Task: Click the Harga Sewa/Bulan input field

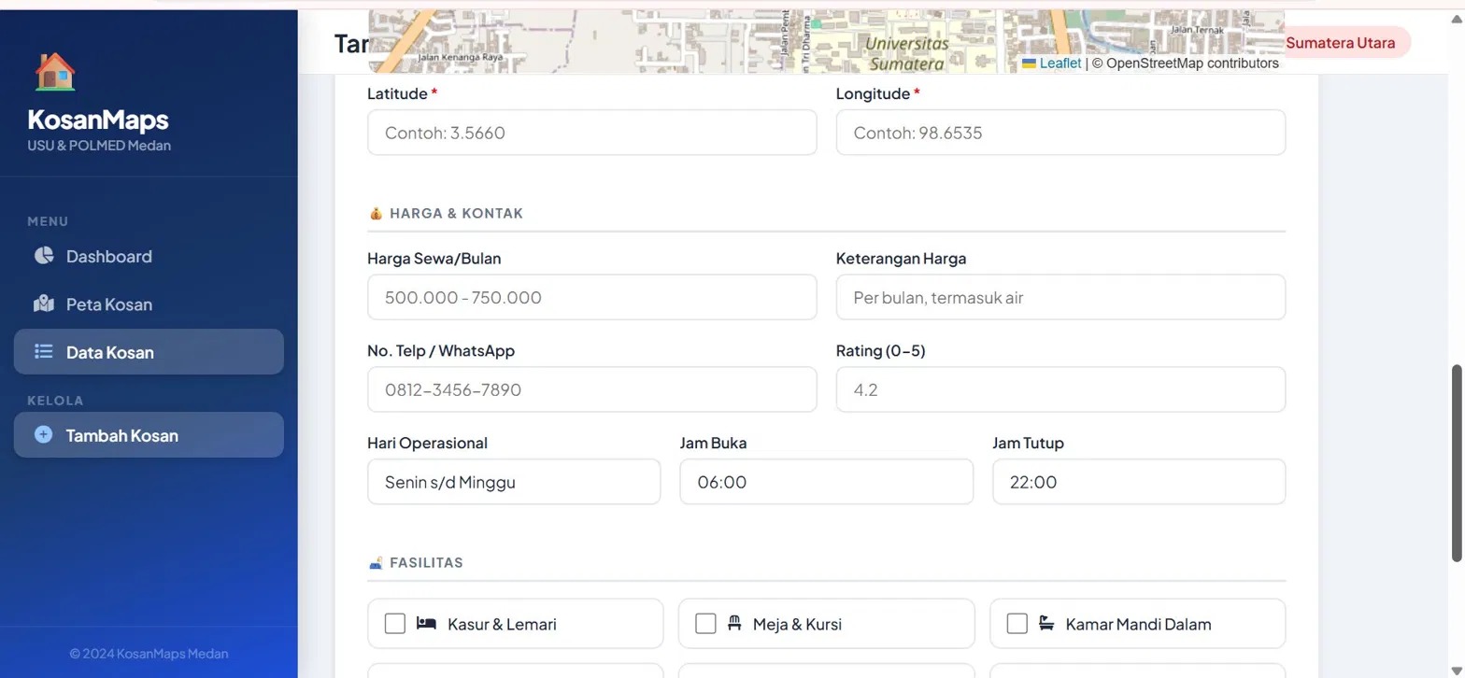Action: (x=592, y=297)
